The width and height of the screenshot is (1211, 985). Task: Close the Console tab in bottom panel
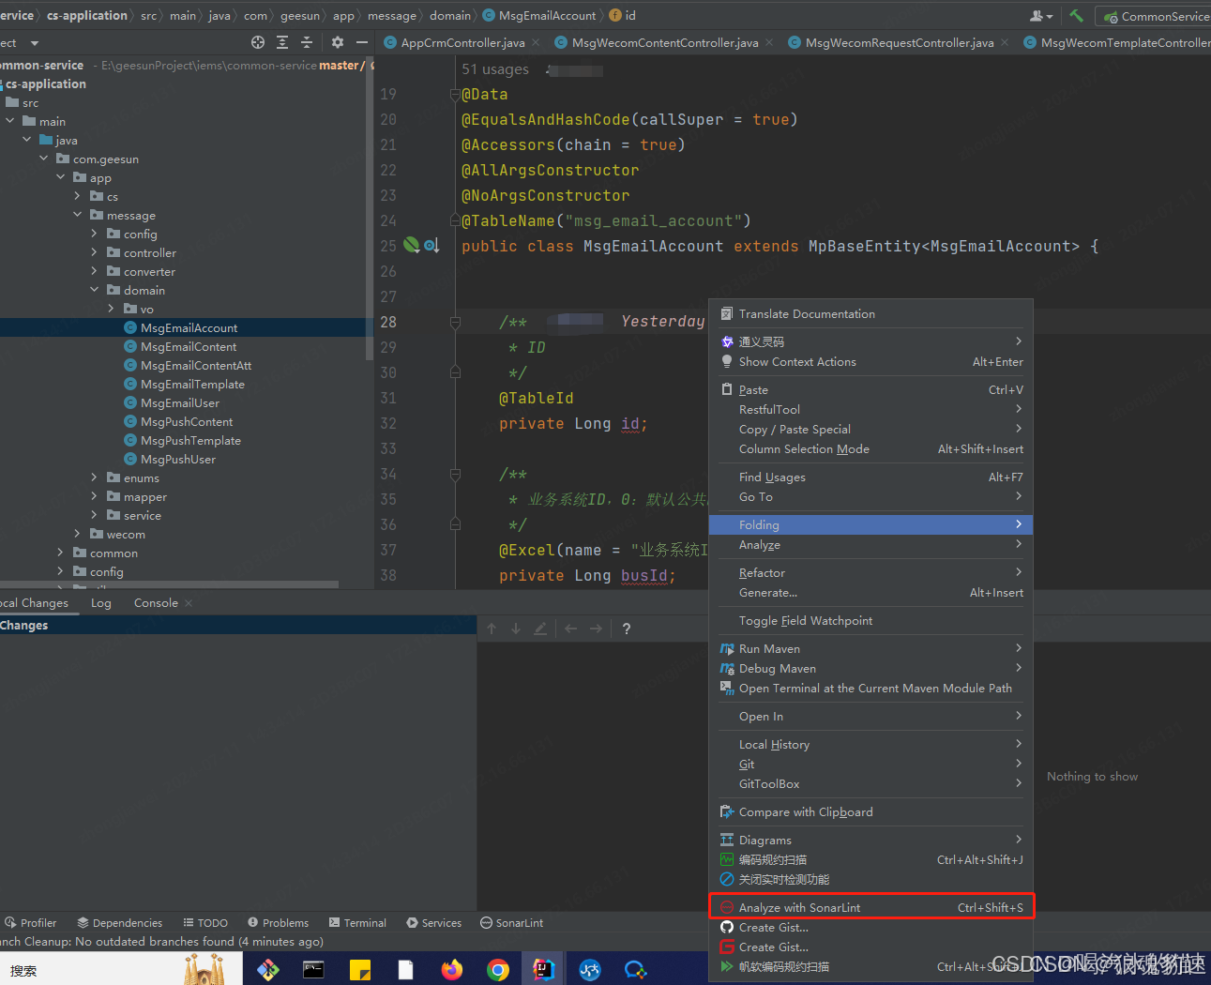pos(189,603)
